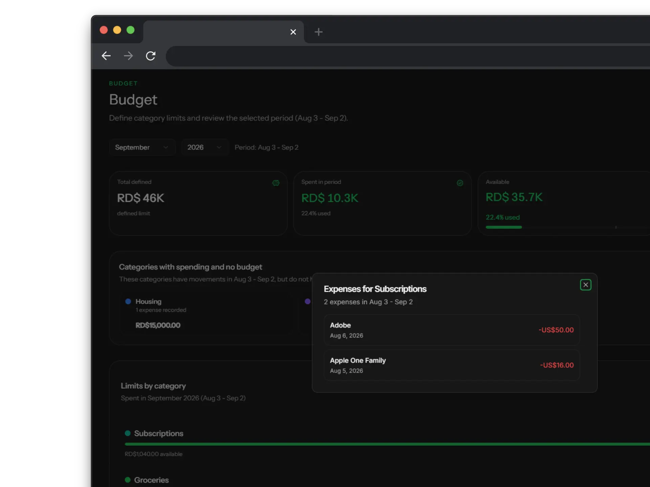Image resolution: width=650 pixels, height=487 pixels.
Task: Focus the browser address bar
Action: (x=408, y=56)
